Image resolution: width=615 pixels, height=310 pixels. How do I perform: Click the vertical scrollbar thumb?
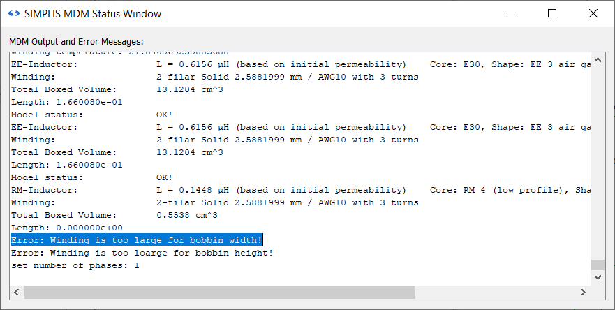tap(597, 265)
